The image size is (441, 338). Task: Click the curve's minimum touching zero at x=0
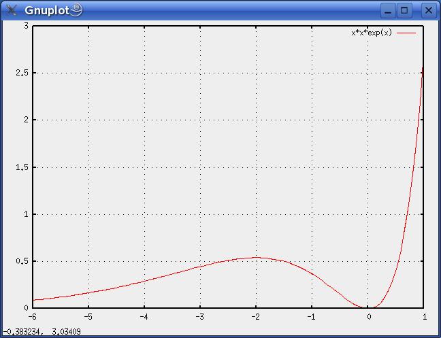(367, 307)
